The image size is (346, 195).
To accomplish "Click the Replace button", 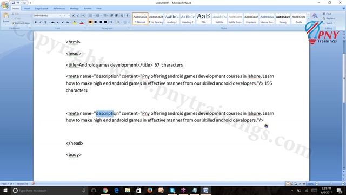I will pyautogui.click(x=329, y=18).
